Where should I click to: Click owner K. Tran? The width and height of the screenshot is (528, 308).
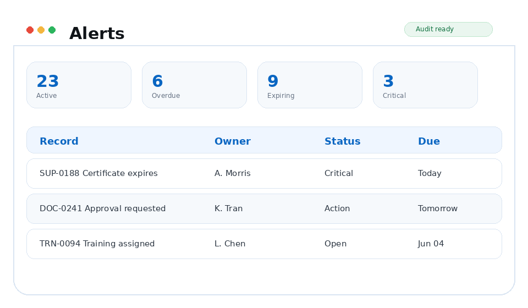click(x=228, y=208)
